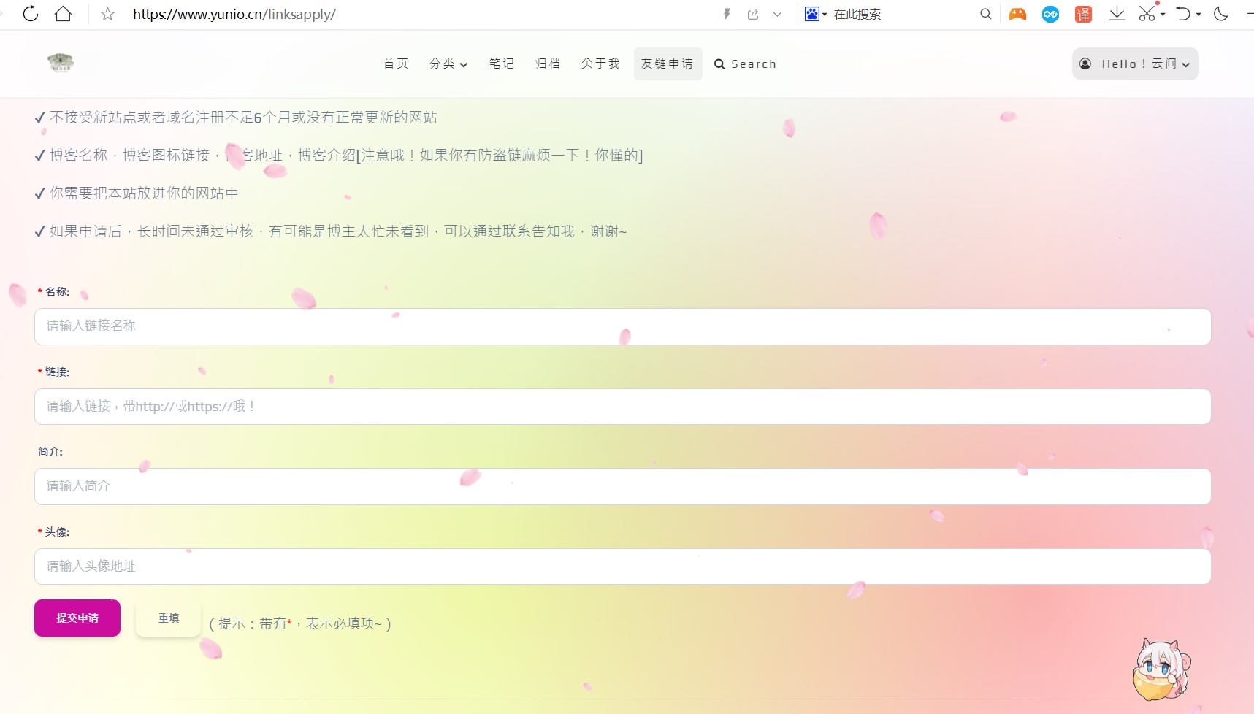This screenshot has height=714, width=1254.
Task: Click the user avatar icon beside Hello
Action: 1085,64
